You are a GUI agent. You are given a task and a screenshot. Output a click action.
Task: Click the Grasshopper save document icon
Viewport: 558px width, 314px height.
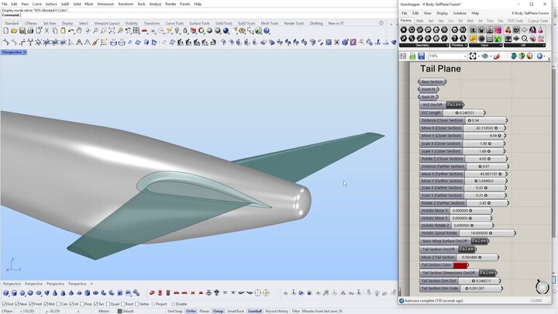(x=421, y=56)
